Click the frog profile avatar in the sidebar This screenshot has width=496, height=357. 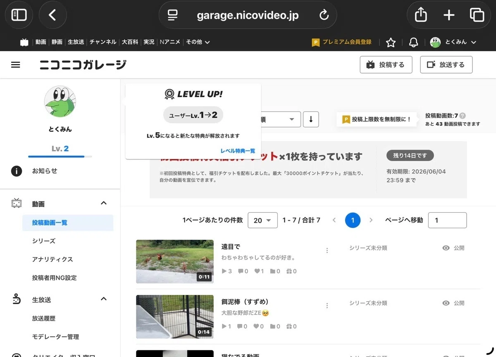coord(60,102)
